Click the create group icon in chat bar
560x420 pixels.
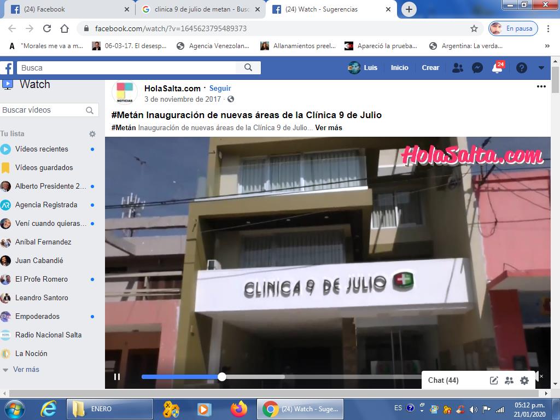509,381
